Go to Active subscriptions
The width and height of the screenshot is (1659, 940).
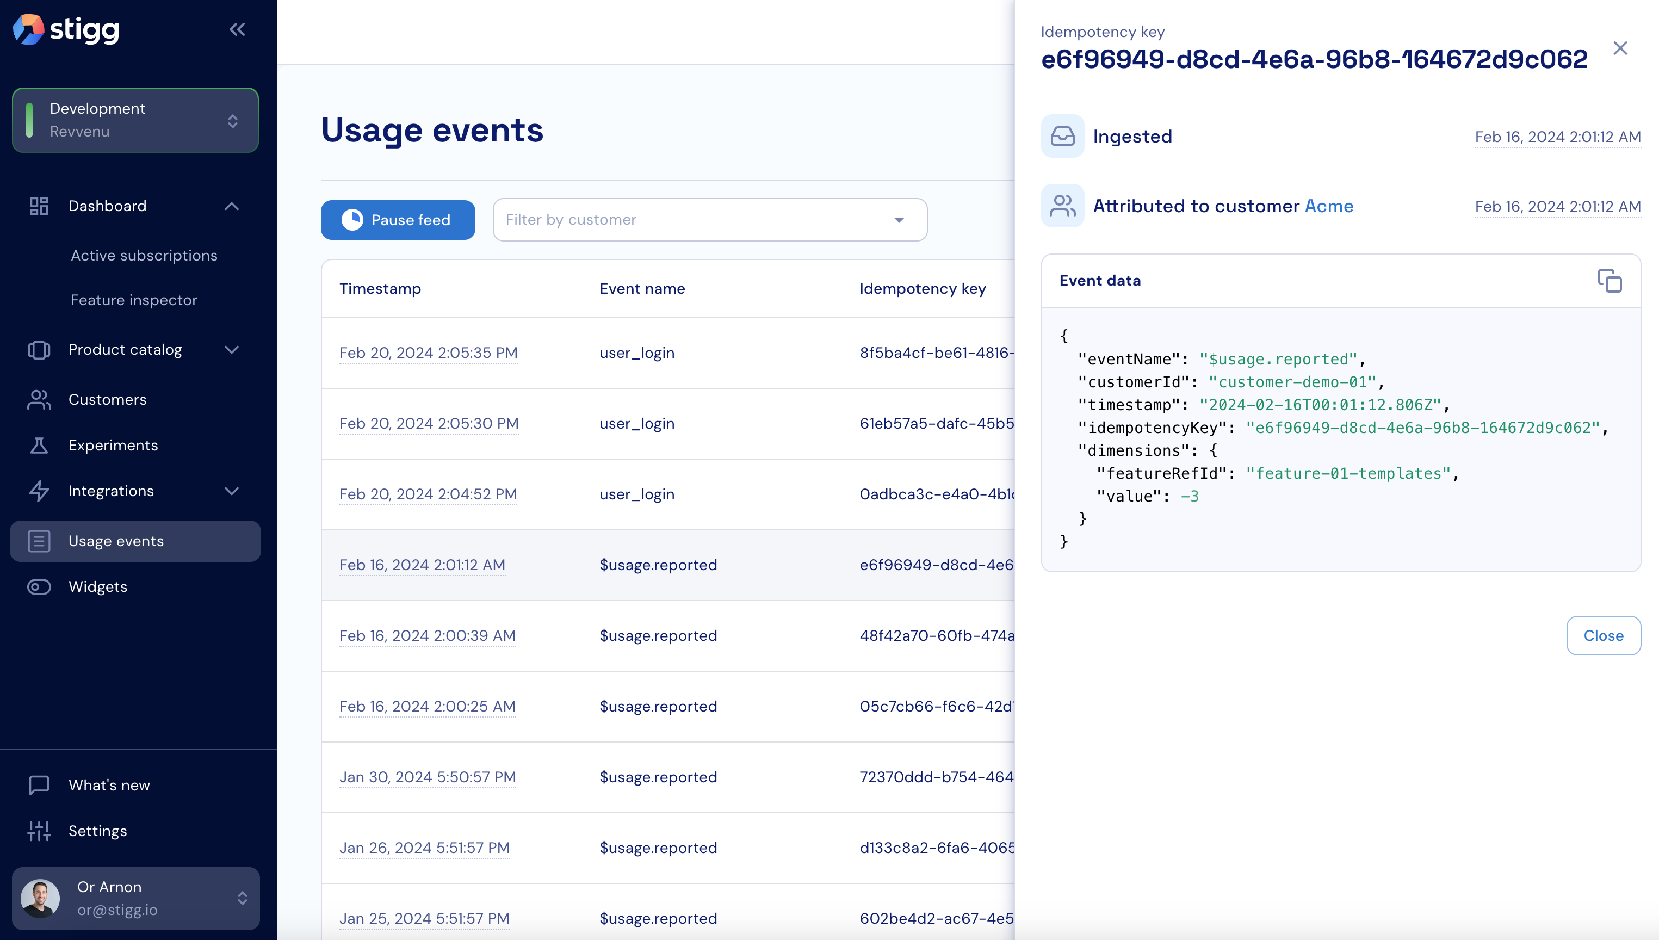[144, 256]
